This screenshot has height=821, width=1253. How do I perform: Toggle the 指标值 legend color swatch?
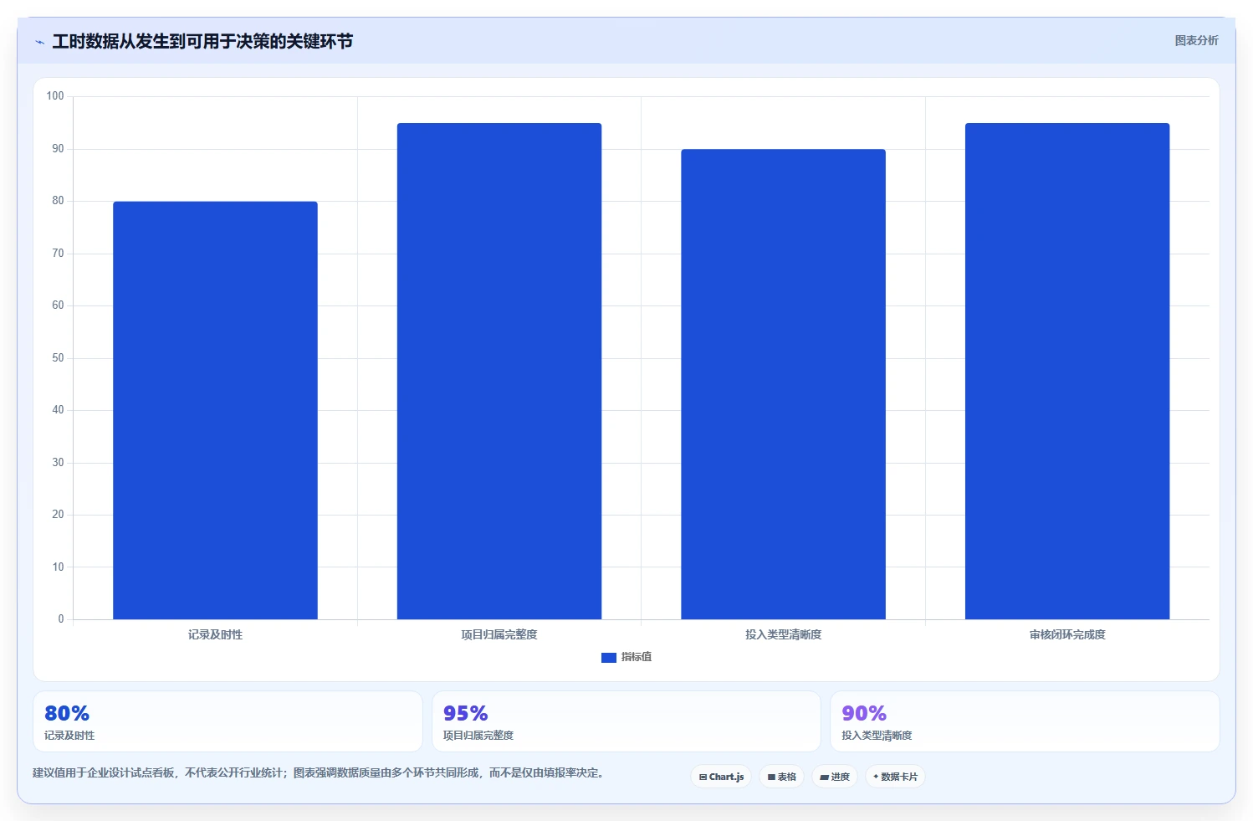point(609,657)
